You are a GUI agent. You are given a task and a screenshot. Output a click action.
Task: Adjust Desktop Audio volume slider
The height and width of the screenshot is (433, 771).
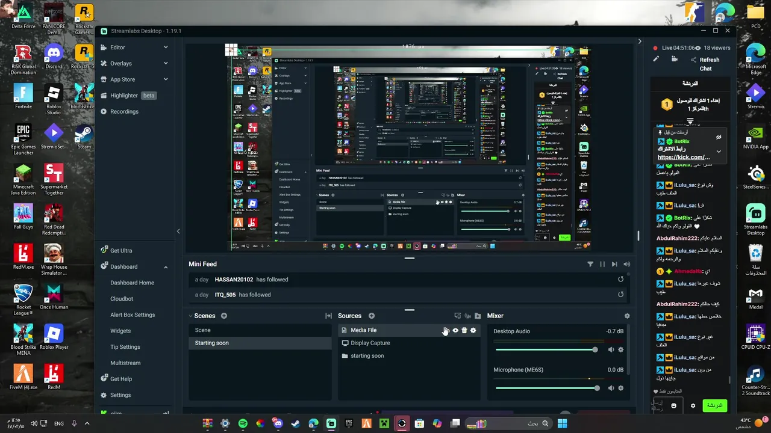coord(546,349)
